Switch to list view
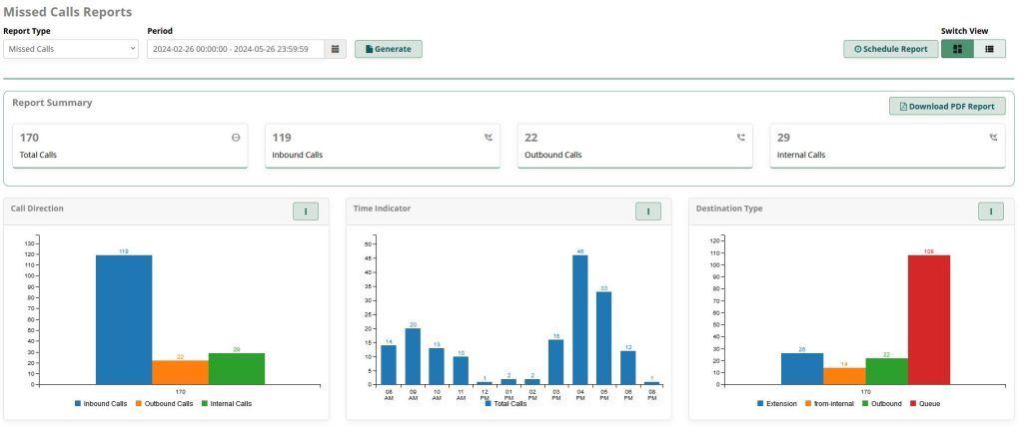This screenshot has width=1023, height=427. [x=989, y=49]
